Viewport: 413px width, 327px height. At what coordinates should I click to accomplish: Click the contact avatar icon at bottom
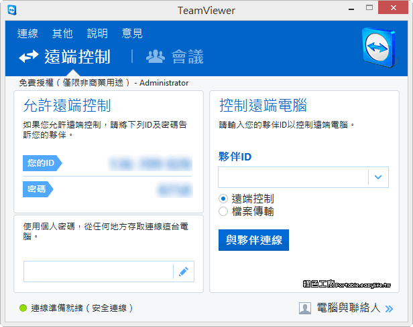click(305, 308)
